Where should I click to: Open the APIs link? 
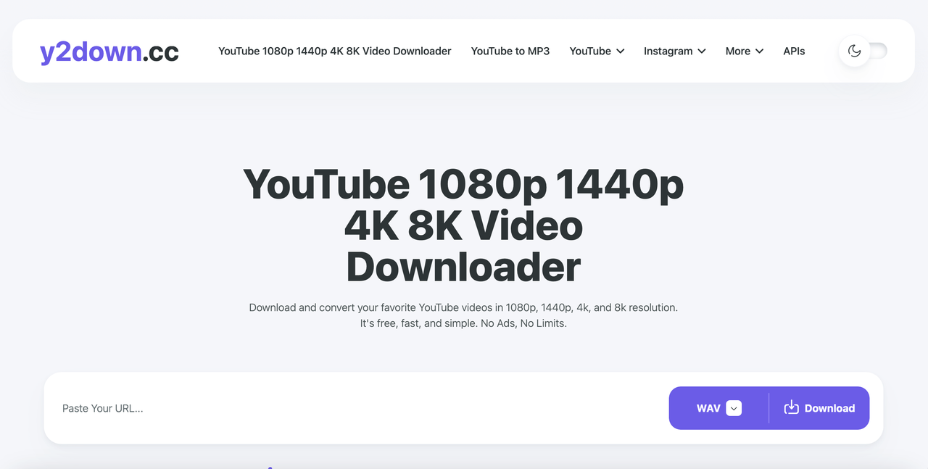click(x=794, y=51)
